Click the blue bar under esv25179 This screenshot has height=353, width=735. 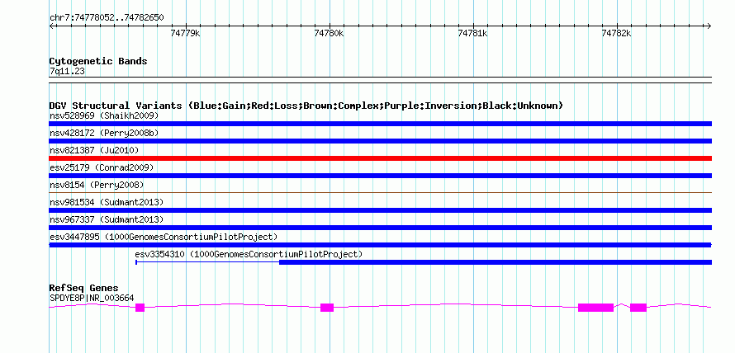coord(380,176)
